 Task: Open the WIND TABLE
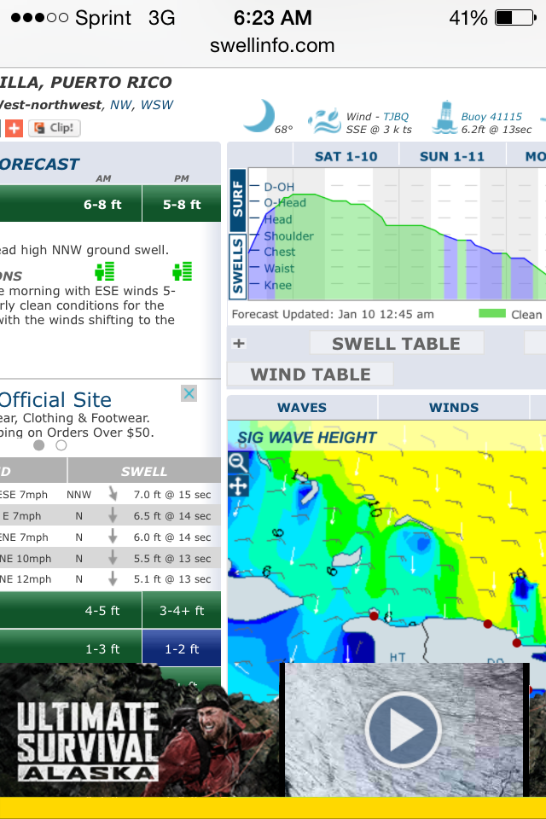tap(311, 374)
